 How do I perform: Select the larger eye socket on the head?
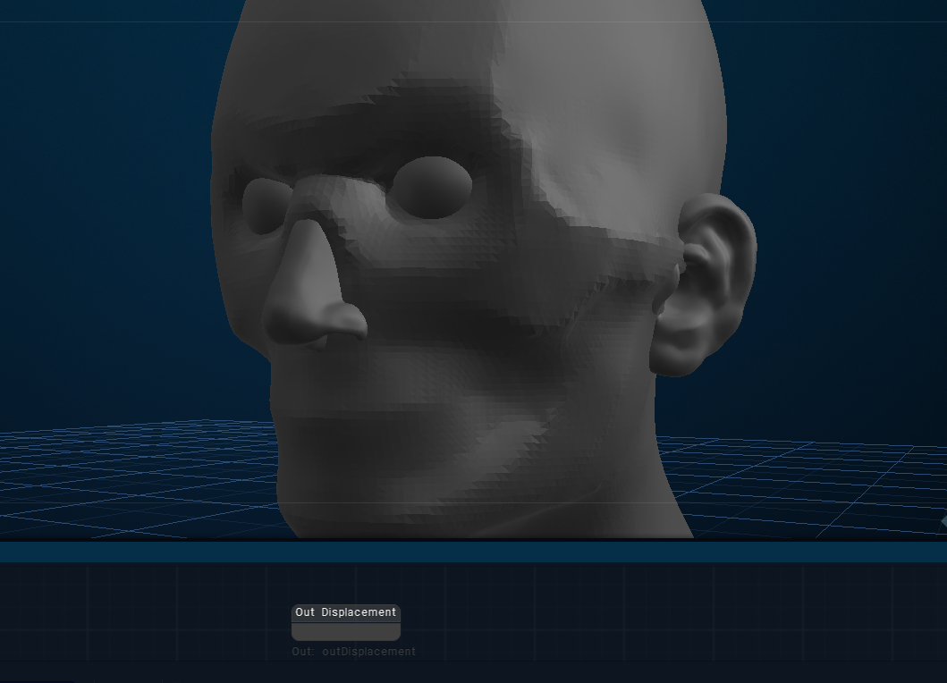[432, 187]
